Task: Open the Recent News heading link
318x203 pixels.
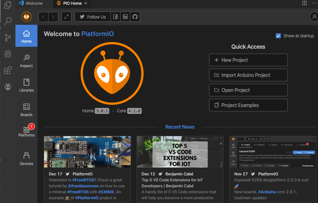Action: point(180,127)
